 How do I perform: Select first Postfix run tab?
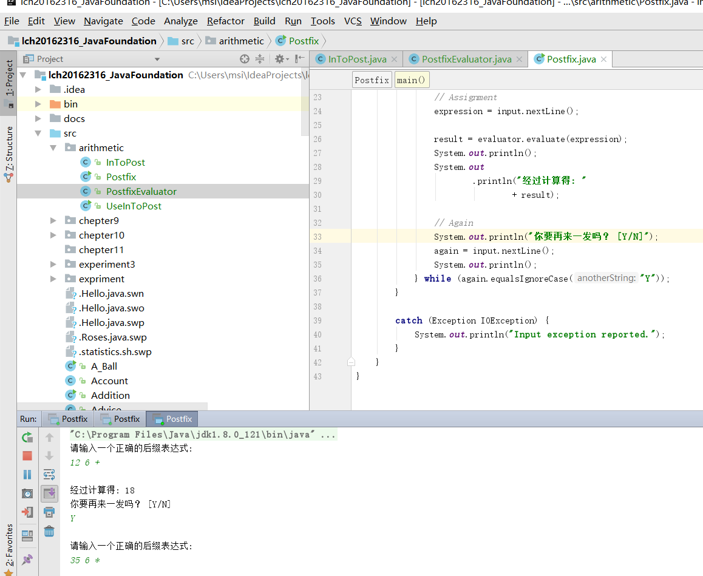(68, 419)
